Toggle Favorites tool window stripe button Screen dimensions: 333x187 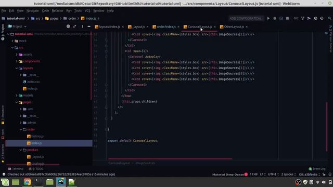(x=3, y=154)
